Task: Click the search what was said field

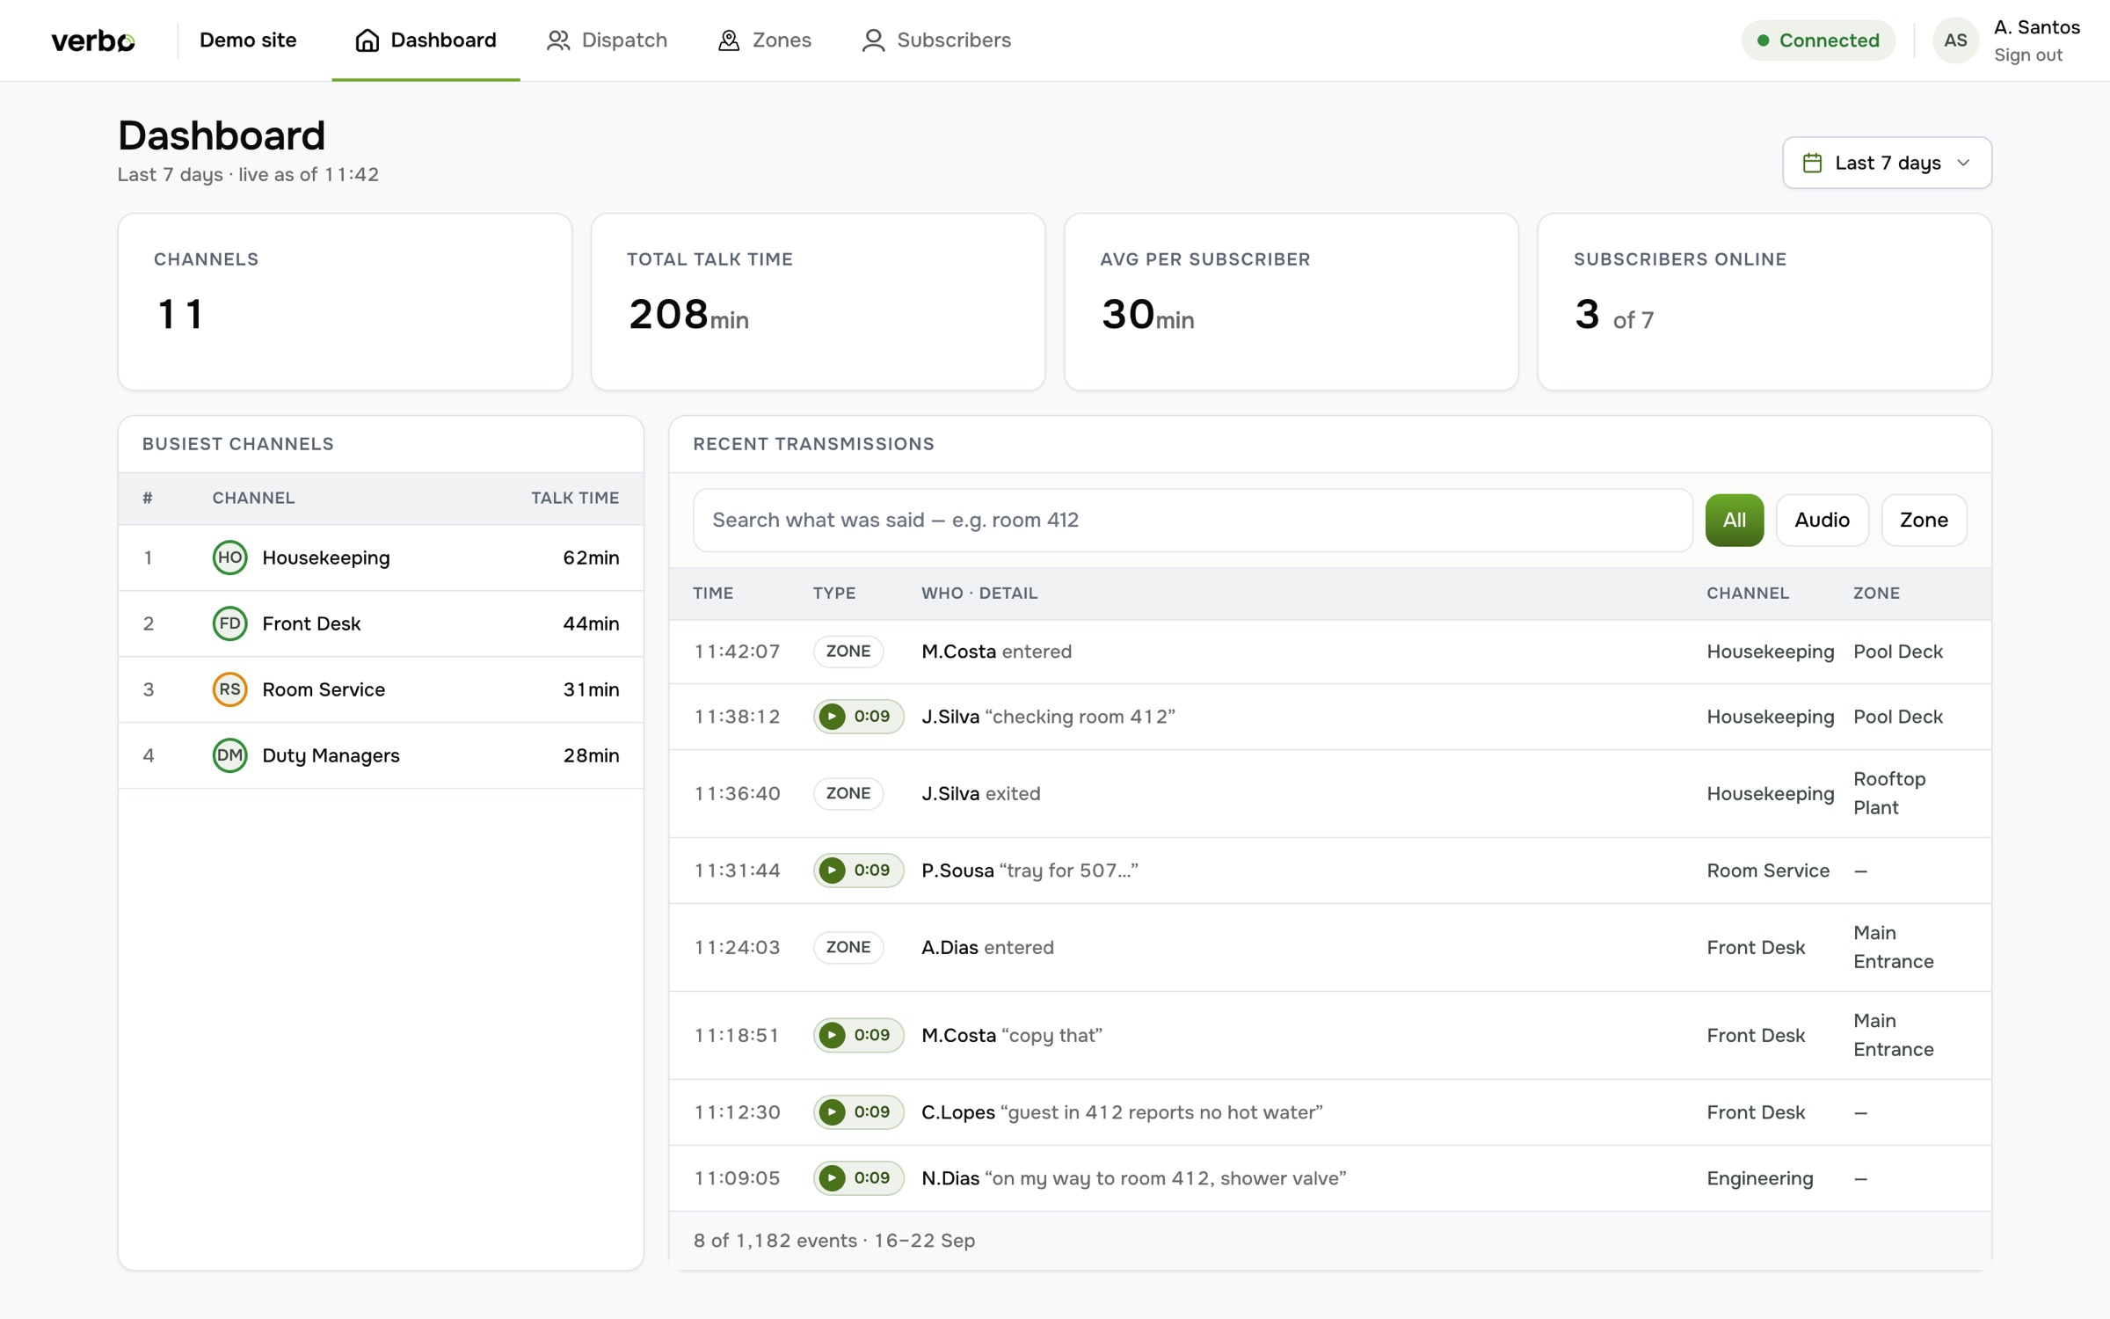Action: (x=1193, y=521)
